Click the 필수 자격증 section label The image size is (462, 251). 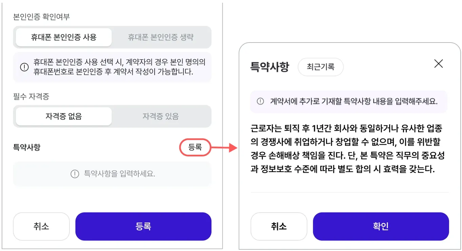(x=31, y=97)
